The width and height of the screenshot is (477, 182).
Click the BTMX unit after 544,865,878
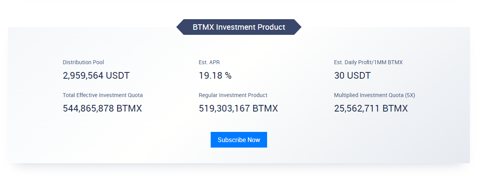(129, 108)
